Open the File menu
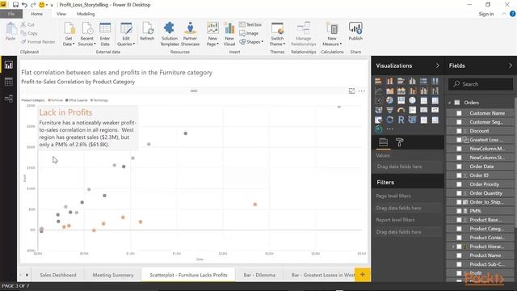517x291 pixels. [11, 14]
